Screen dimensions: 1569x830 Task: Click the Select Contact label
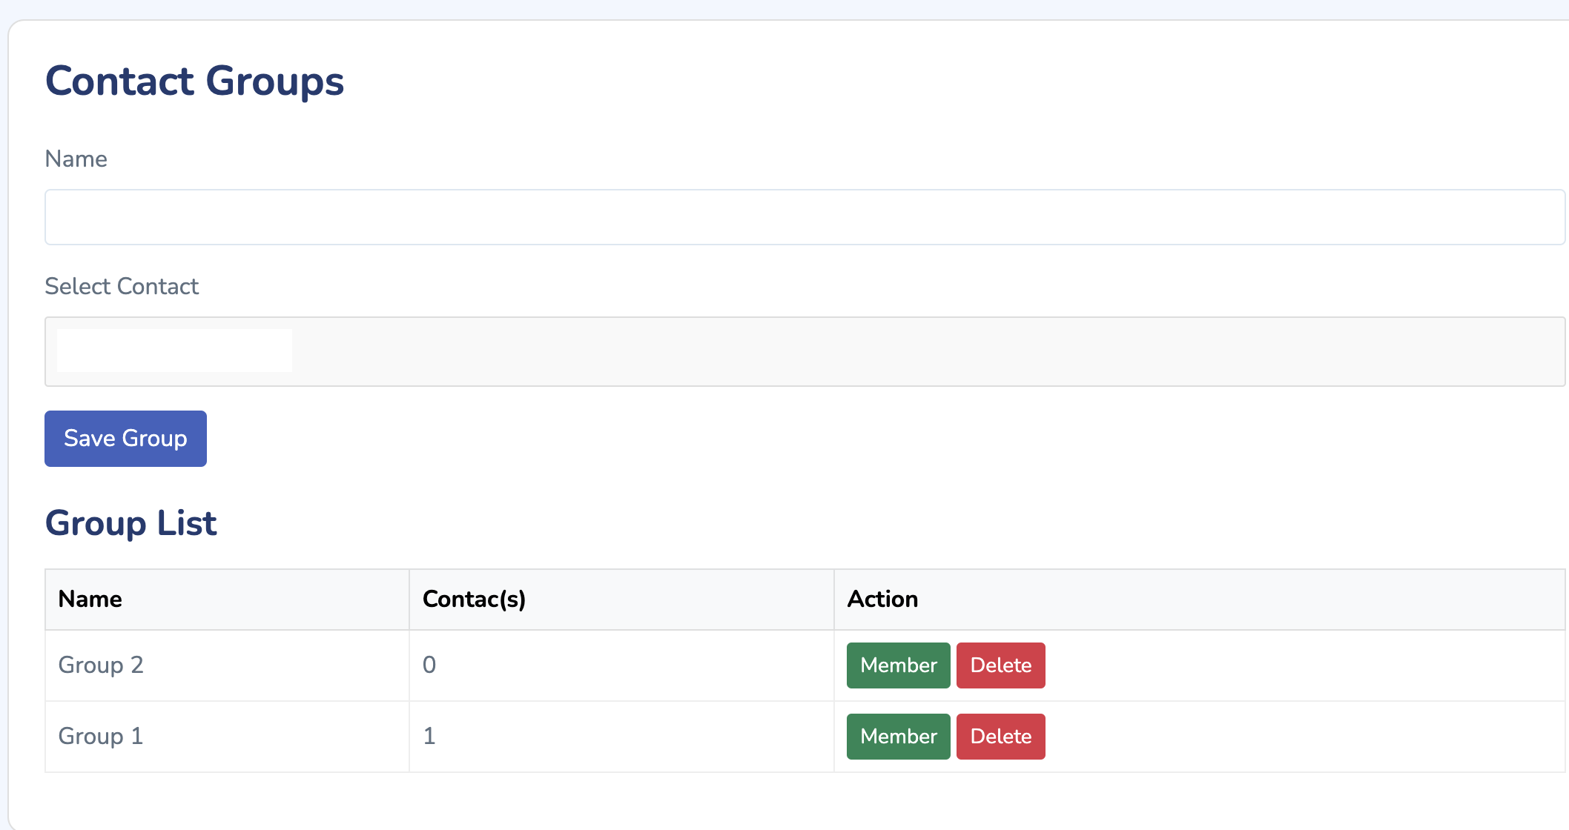122,286
